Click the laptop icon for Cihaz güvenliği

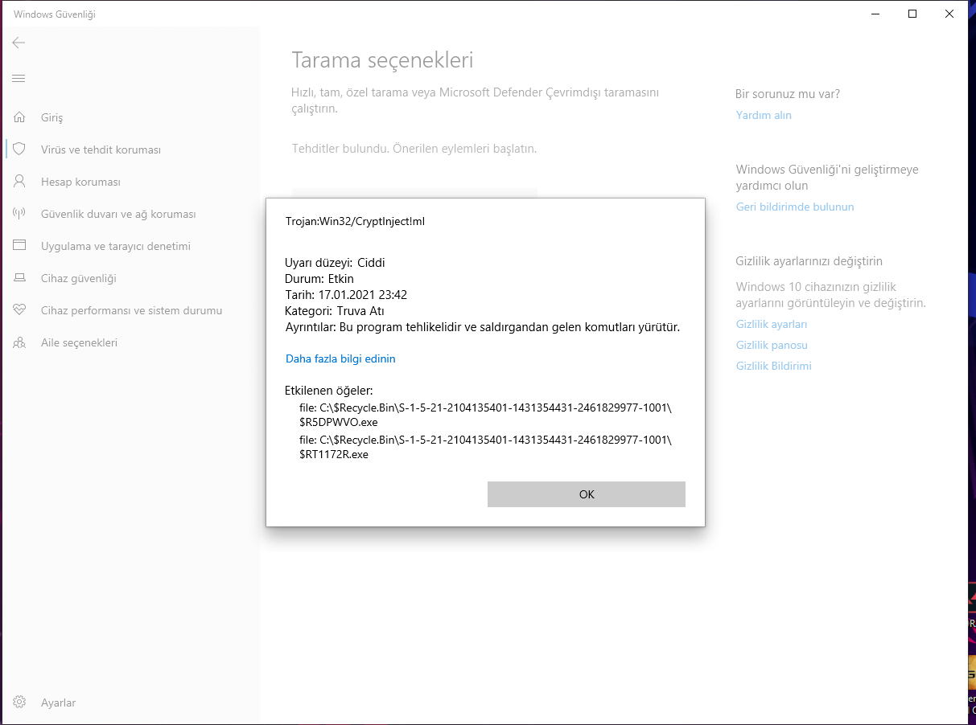[x=19, y=278]
